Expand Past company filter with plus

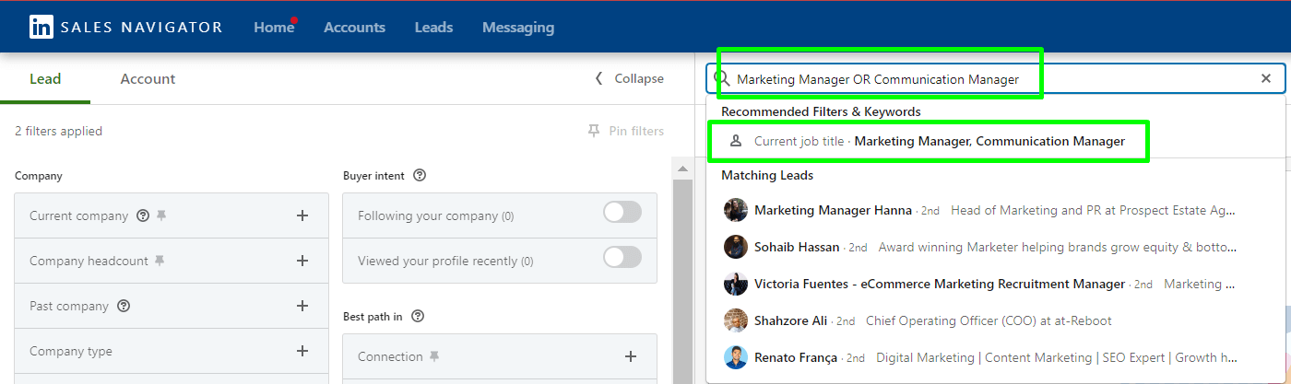tap(302, 306)
